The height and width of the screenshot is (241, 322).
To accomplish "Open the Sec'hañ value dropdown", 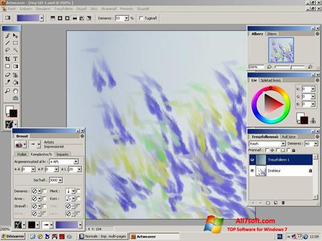I will pos(60,180).
